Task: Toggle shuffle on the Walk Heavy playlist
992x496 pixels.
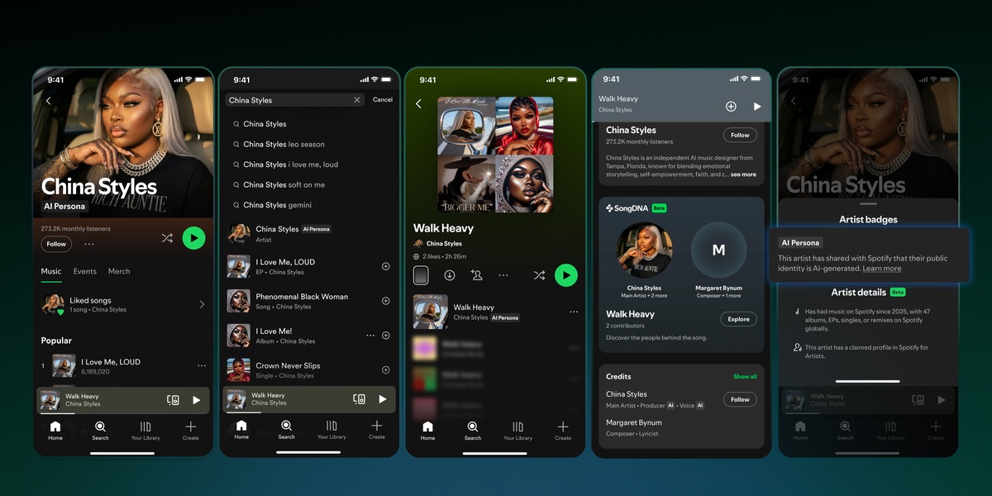Action: point(539,275)
